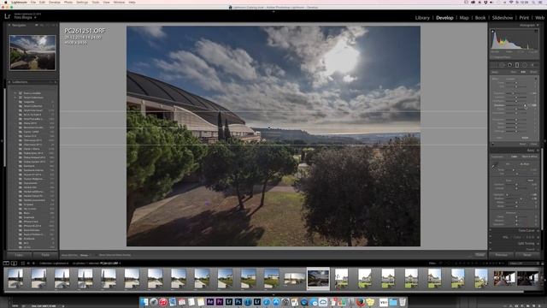Open the WB As Shot dropdown
547x308 pixels.
click(x=525, y=164)
